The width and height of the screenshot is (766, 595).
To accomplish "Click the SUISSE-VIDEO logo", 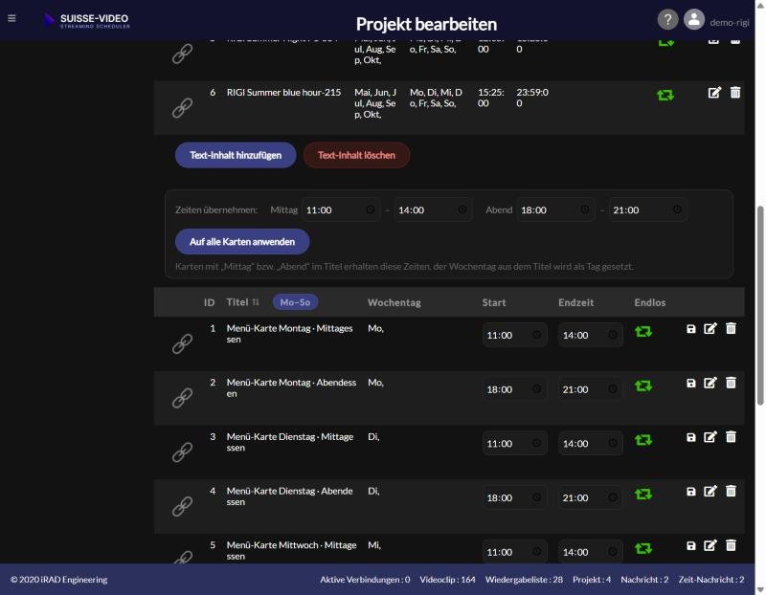I will pyautogui.click(x=86, y=20).
